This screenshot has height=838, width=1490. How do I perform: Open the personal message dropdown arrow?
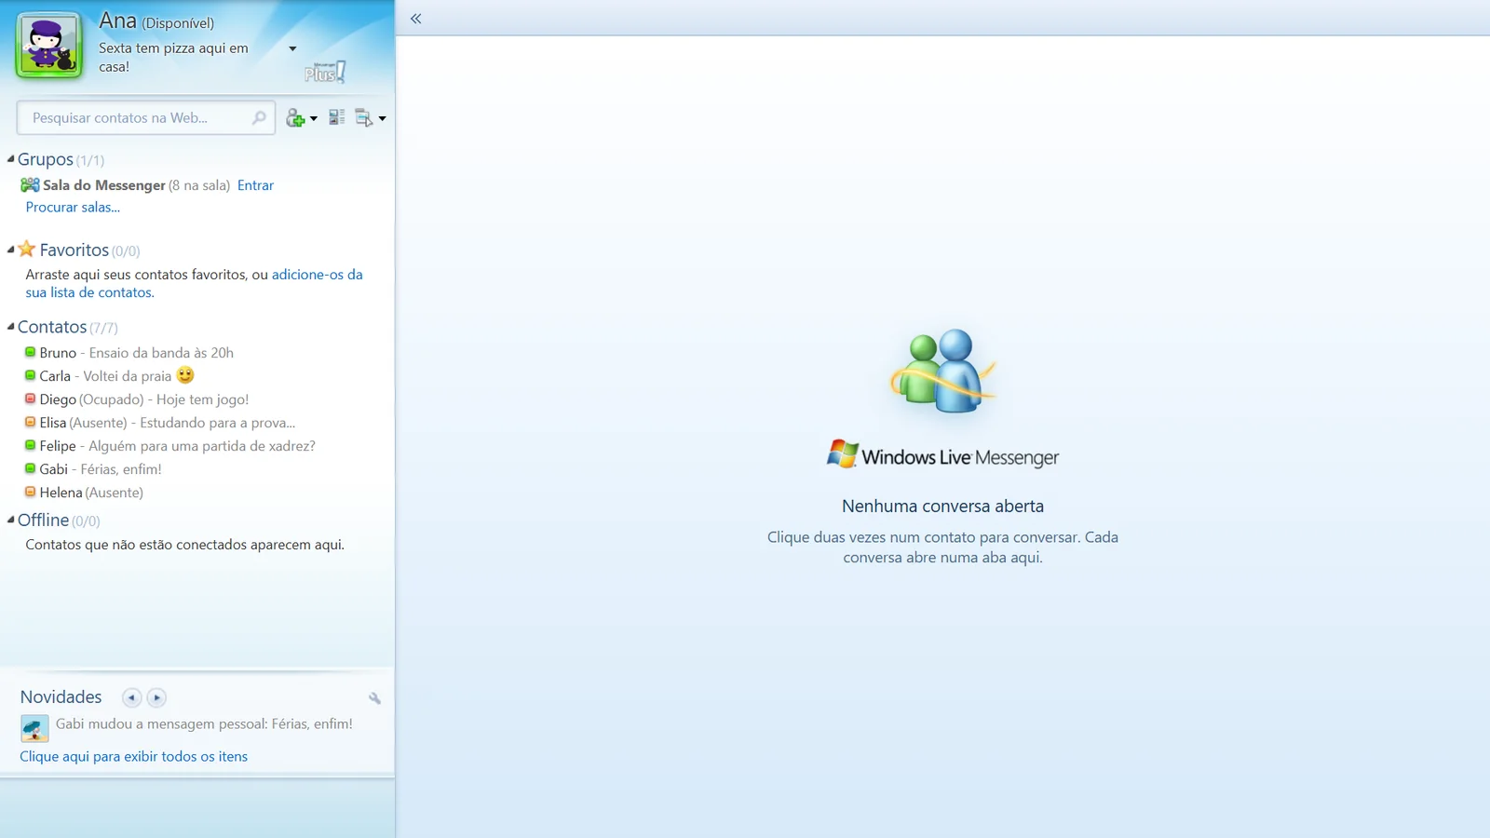coord(292,48)
